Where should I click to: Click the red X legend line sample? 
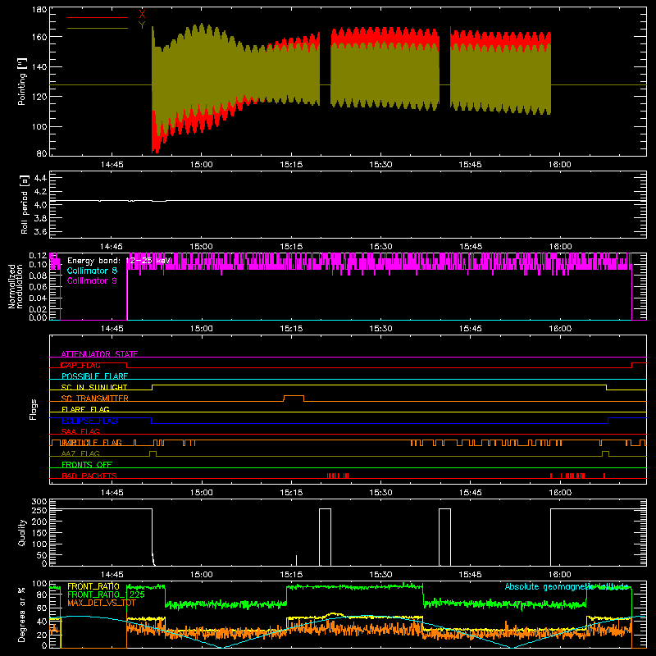(x=98, y=17)
